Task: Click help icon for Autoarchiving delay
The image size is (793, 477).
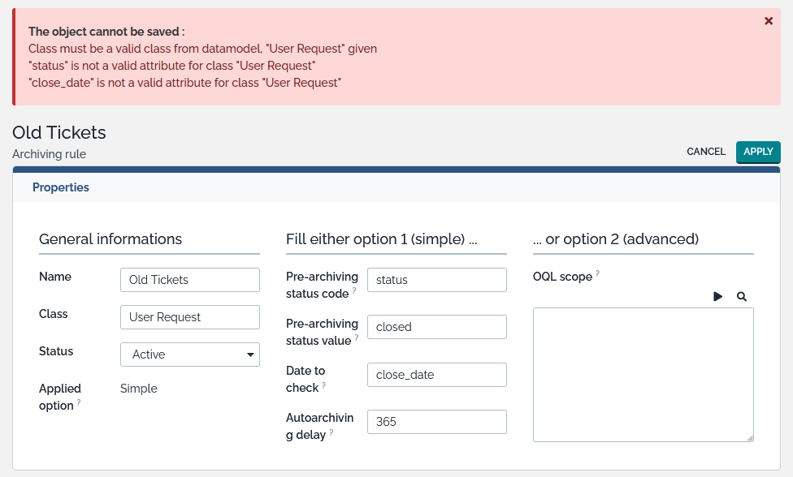Action: [331, 432]
